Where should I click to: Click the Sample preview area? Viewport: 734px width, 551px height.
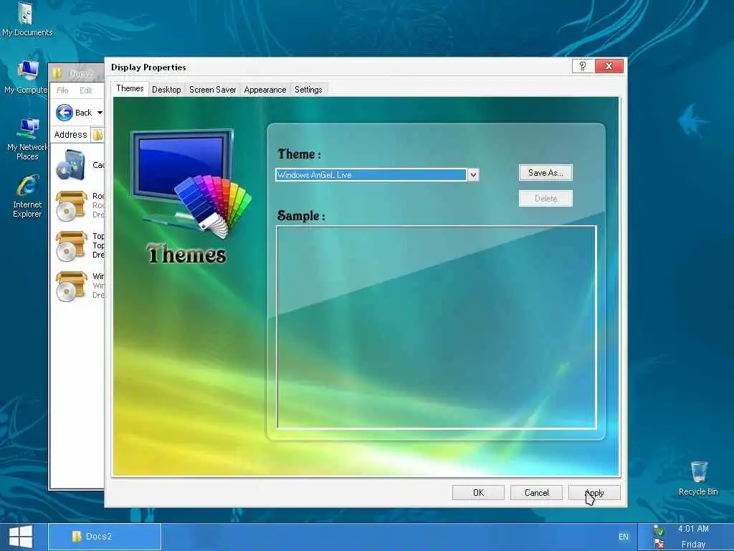tap(437, 327)
